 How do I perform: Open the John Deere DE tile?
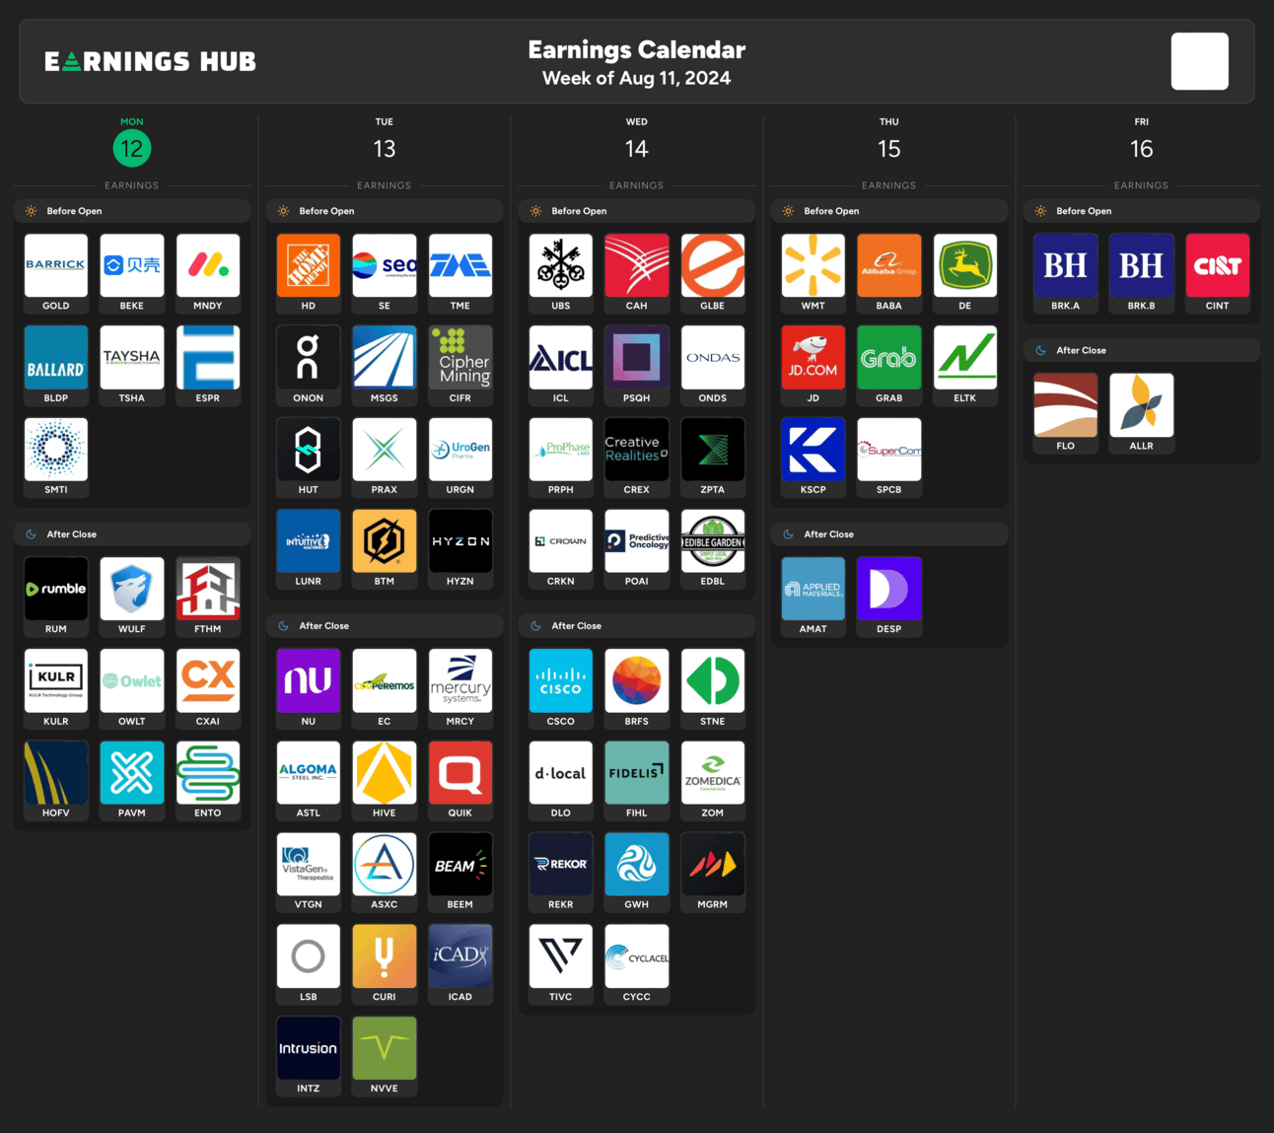965,273
